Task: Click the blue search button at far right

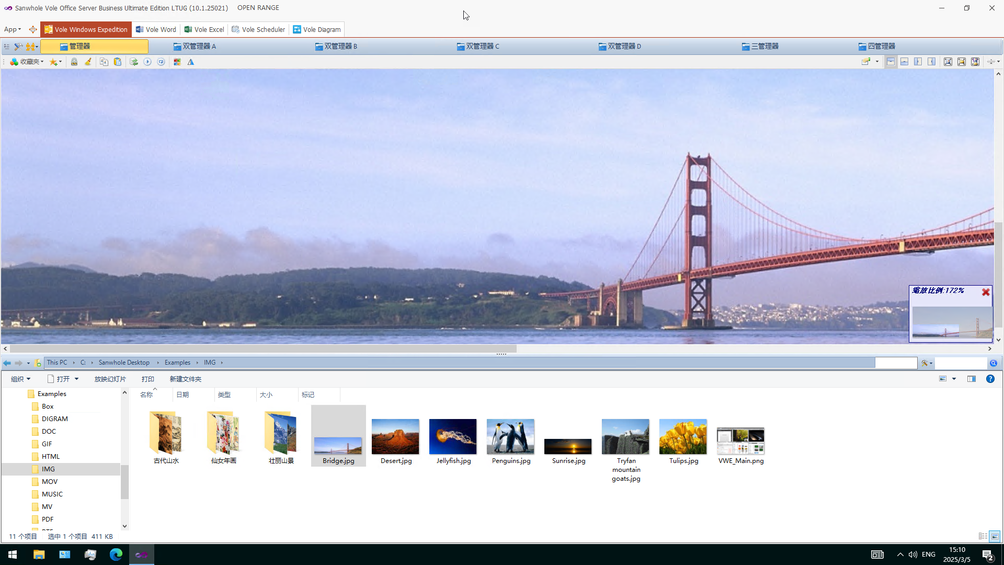Action: pos(994,363)
